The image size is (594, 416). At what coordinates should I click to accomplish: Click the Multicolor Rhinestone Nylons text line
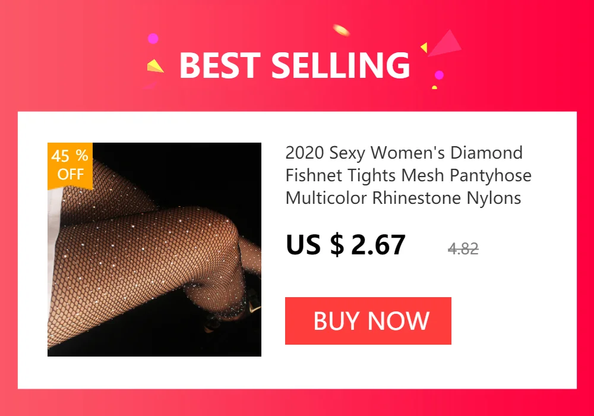click(403, 198)
